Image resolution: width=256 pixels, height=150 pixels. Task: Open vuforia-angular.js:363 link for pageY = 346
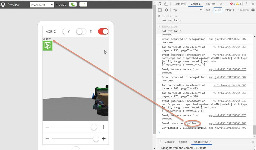pos(230,93)
